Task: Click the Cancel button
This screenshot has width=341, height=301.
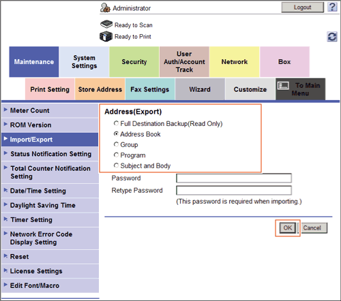Action: click(314, 227)
